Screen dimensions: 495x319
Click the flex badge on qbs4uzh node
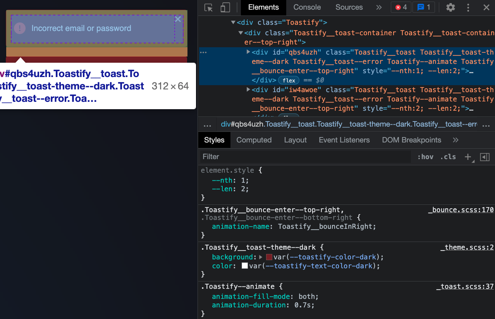point(289,80)
